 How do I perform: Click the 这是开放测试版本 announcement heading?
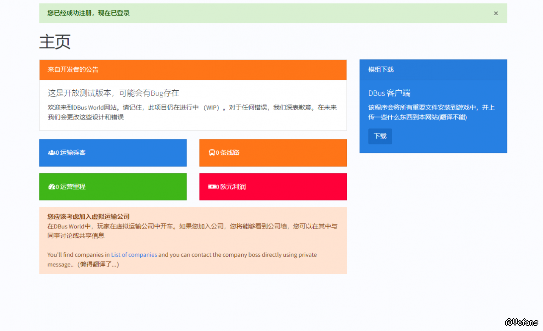(113, 93)
